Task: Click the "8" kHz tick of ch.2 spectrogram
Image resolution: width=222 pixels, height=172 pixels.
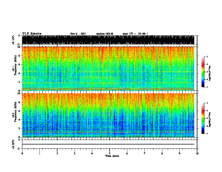Action: pos(20,102)
